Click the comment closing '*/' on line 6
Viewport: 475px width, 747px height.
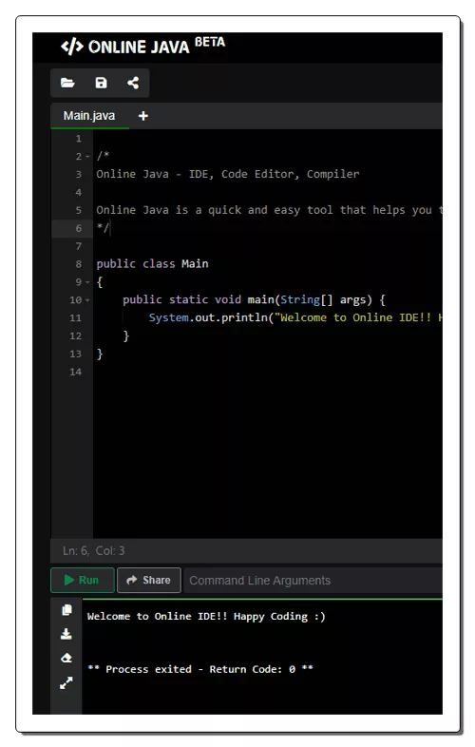103,228
